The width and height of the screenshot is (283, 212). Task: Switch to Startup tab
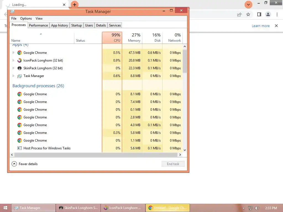tap(76, 25)
